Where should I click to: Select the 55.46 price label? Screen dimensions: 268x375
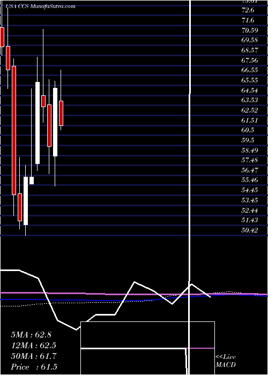tap(250, 180)
